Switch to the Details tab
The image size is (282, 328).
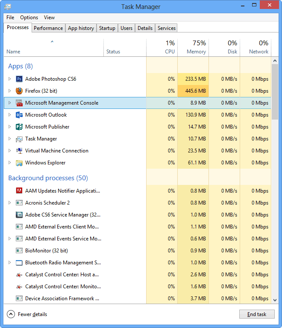pyautogui.click(x=145, y=28)
